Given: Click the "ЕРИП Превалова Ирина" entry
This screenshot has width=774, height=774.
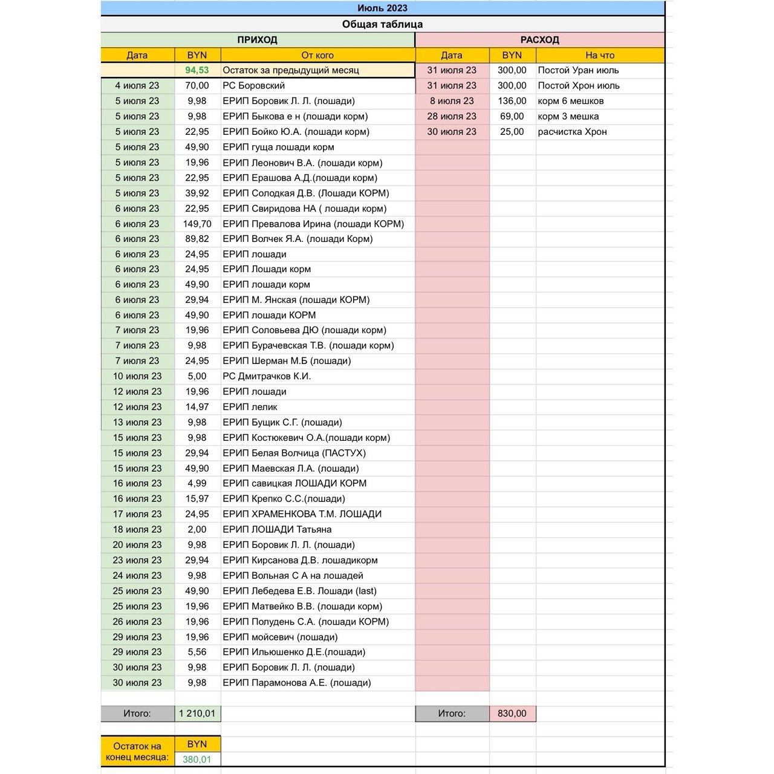Looking at the screenshot, I should (313, 224).
